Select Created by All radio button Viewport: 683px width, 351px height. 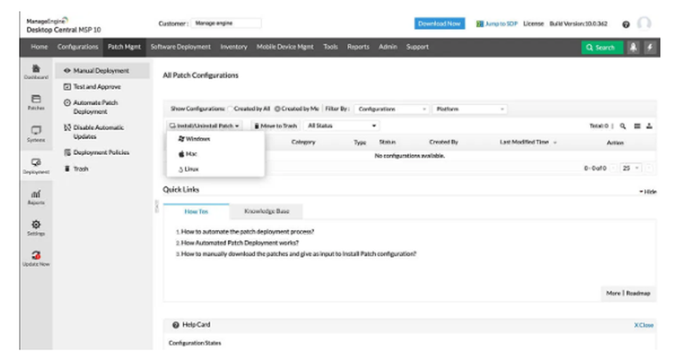pyautogui.click(x=230, y=109)
